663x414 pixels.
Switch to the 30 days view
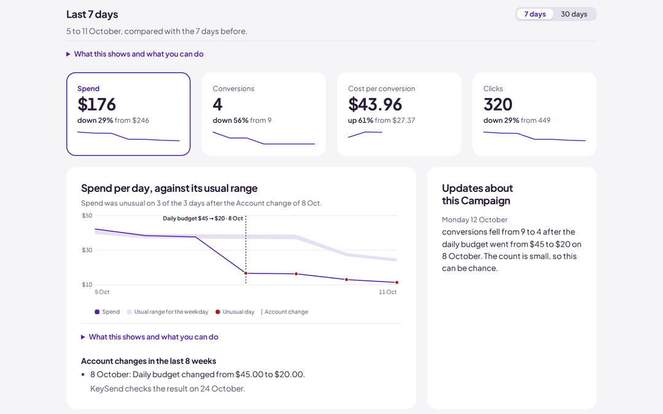click(574, 14)
